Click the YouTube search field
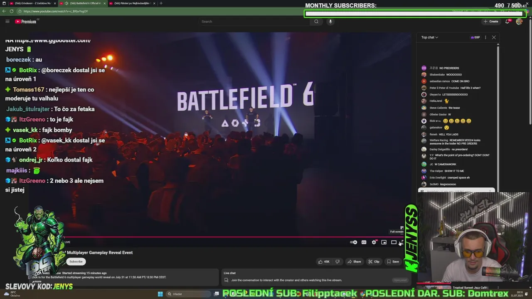 tap(254, 22)
